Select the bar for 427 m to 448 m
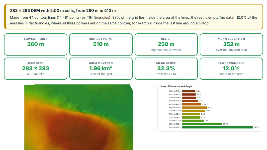The height and width of the screenshot is (150, 267). pyautogui.click(x=190, y=101)
